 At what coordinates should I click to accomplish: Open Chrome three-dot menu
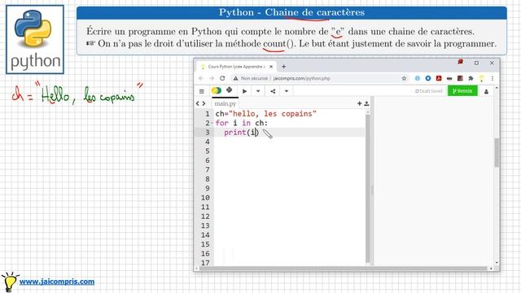tap(492, 78)
